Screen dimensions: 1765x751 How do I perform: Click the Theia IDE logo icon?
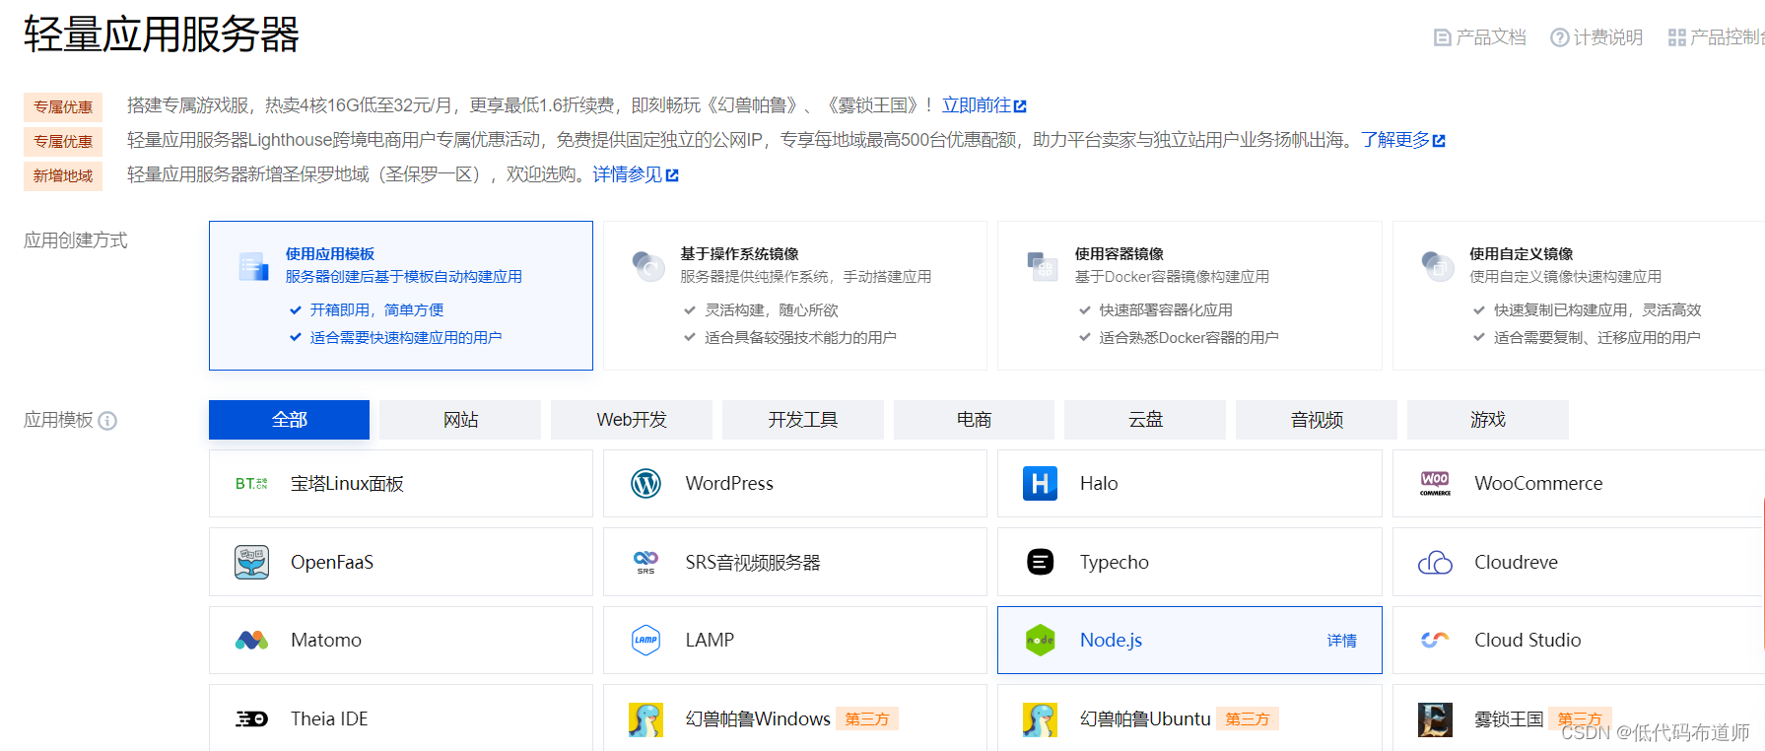[251, 719]
